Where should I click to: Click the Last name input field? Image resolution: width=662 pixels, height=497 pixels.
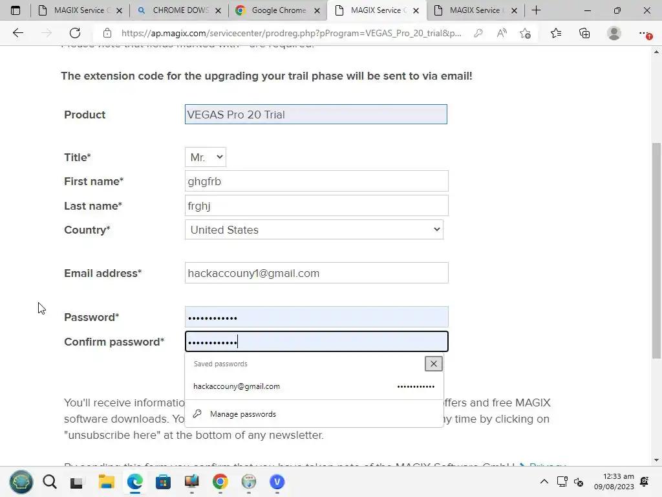(317, 205)
